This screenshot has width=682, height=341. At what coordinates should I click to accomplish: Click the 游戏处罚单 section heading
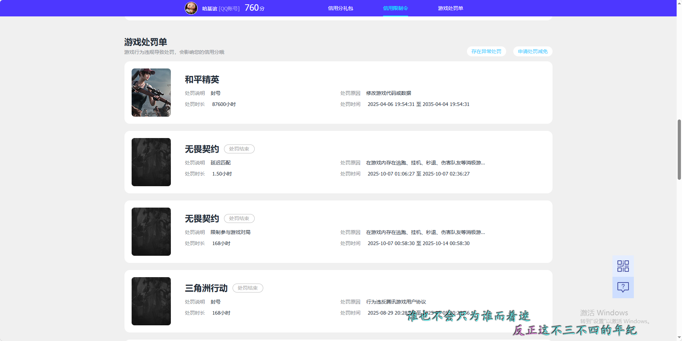tap(146, 42)
